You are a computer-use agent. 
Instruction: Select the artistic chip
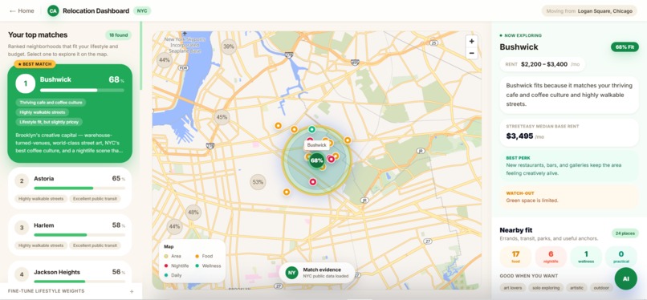click(576, 288)
